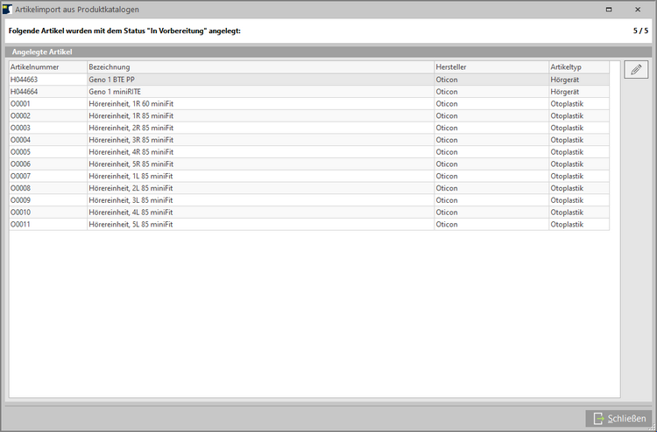Image resolution: width=657 pixels, height=432 pixels.
Task: Select article number H044664
Action: pyautogui.click(x=24, y=92)
